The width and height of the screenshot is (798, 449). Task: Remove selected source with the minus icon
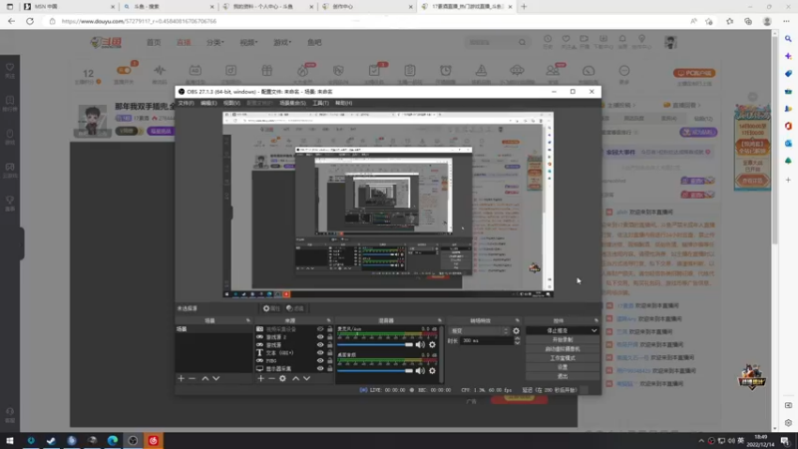tap(271, 378)
